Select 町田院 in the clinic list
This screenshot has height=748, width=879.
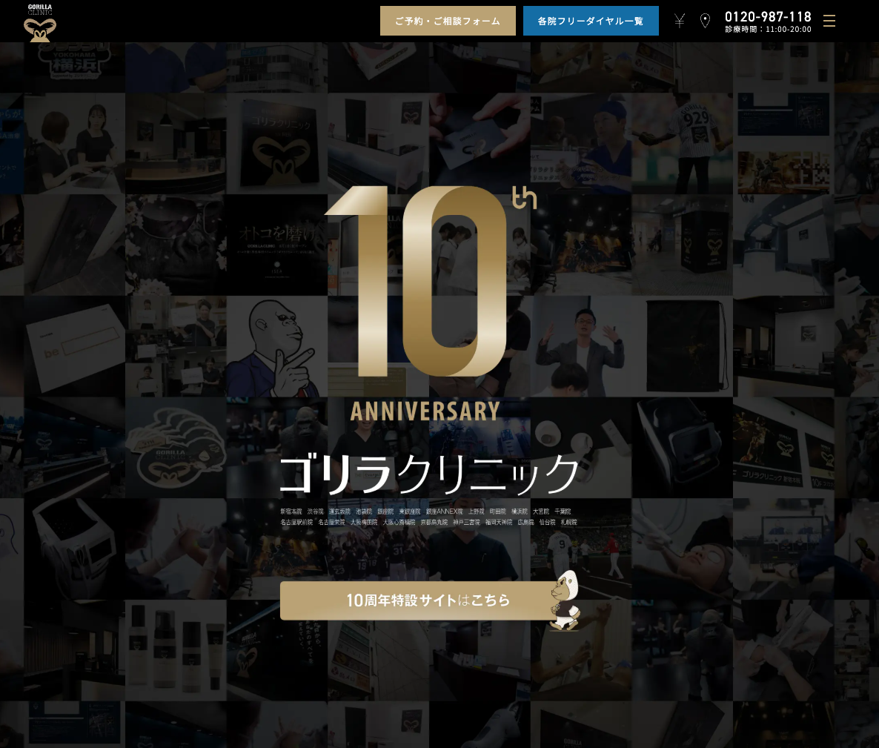click(x=498, y=512)
